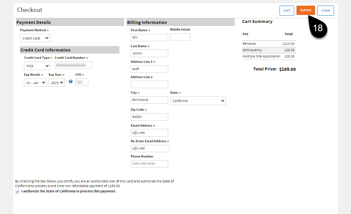Open the Credit Card Type dropdown
351x214 pixels.
[x=37, y=65]
